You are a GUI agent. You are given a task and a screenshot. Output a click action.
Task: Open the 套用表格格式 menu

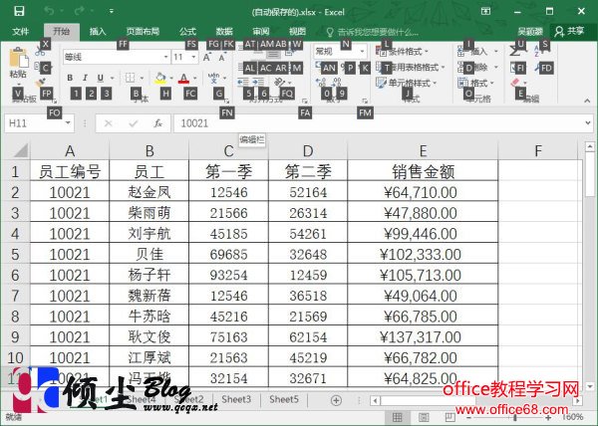pos(411,68)
